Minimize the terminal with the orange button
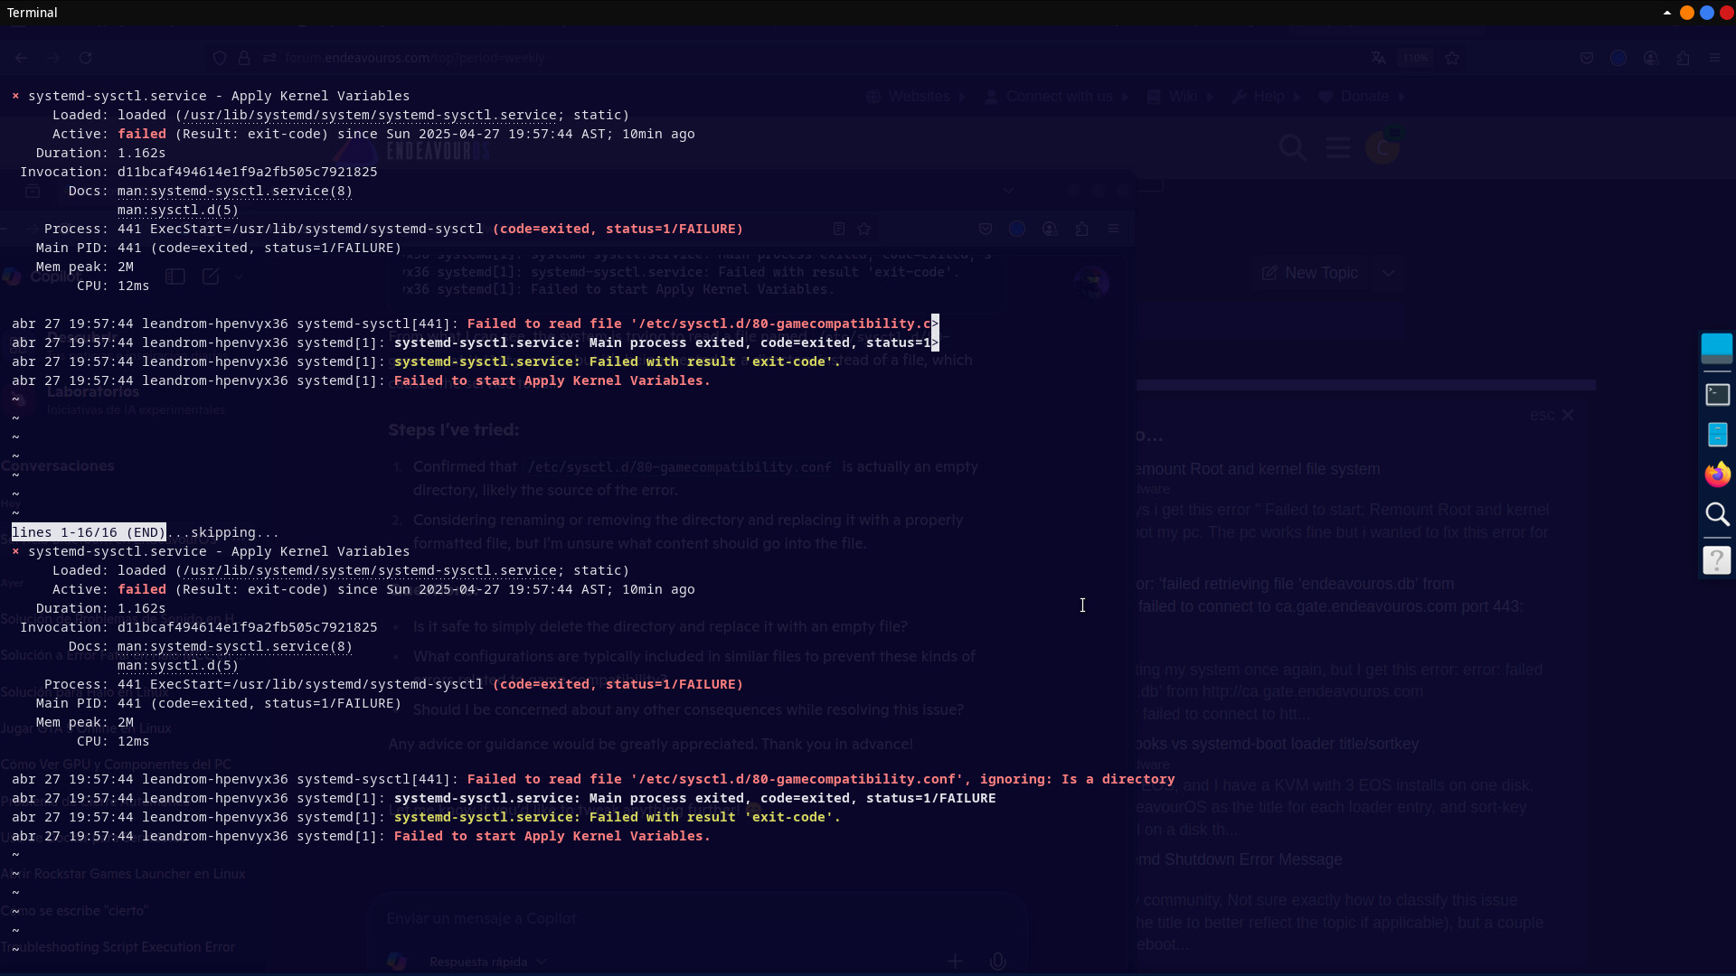The height and width of the screenshot is (976, 1736). (x=1686, y=13)
